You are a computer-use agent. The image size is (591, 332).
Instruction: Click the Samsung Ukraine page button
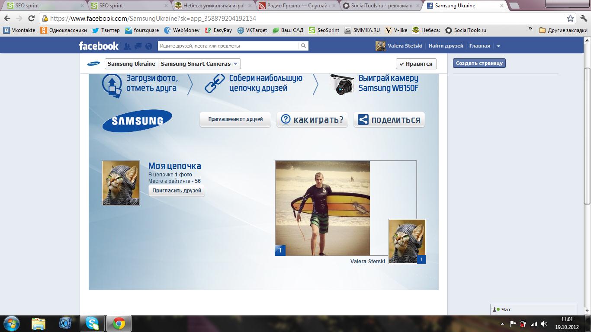point(132,64)
